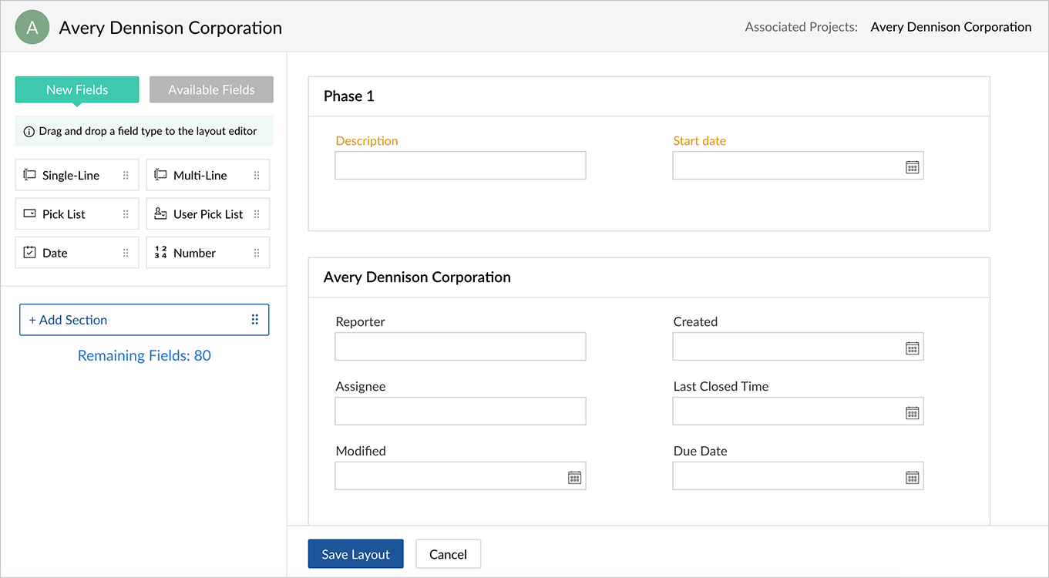Click the Created field label
The width and height of the screenshot is (1049, 578).
pyautogui.click(x=695, y=322)
